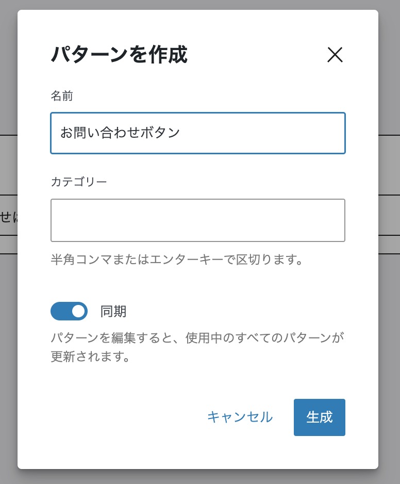Dismiss pattern creation via キャンセル link
Viewport: 400px width, 484px height.
tap(240, 417)
